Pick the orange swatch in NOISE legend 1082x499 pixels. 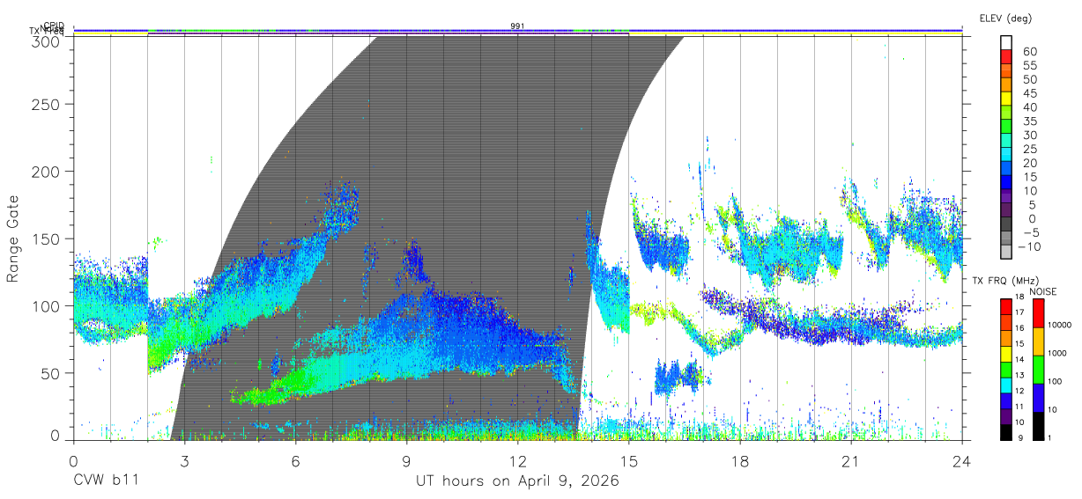pos(1037,341)
